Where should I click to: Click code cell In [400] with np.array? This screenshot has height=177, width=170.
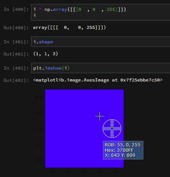[101, 12]
